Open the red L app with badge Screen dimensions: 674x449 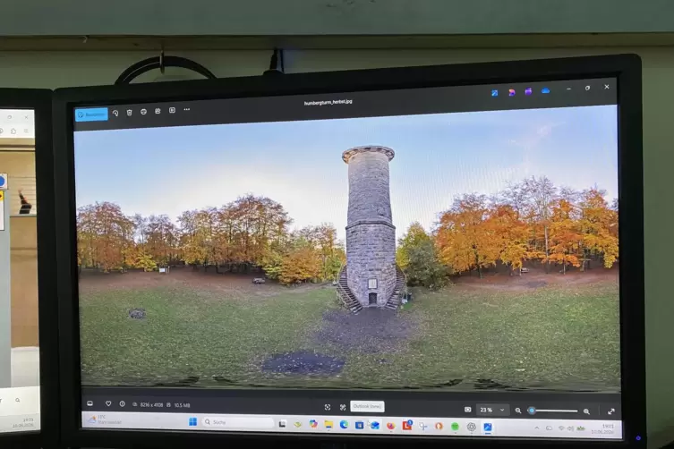pos(406,426)
